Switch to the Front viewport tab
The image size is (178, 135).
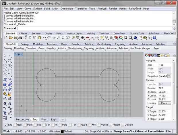[44, 120]
